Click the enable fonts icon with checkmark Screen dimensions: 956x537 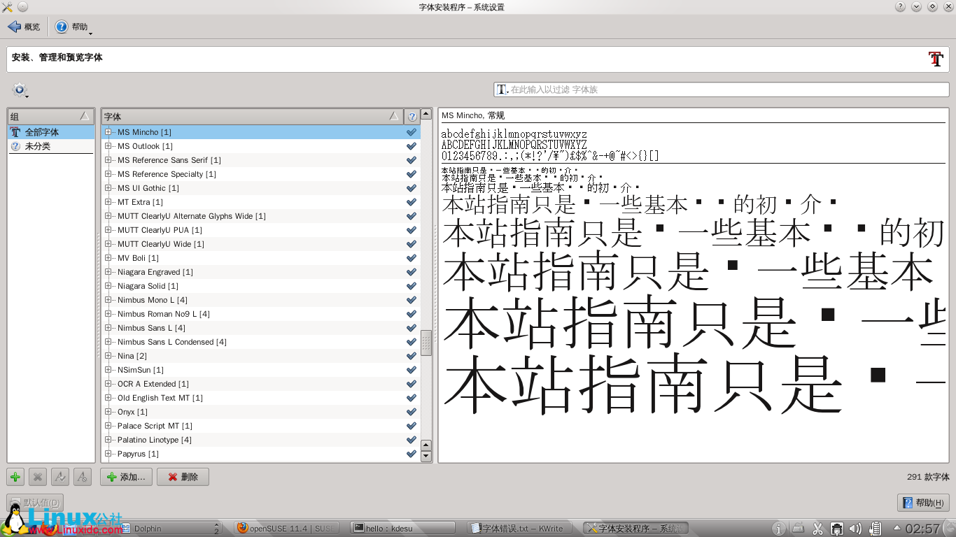60,477
